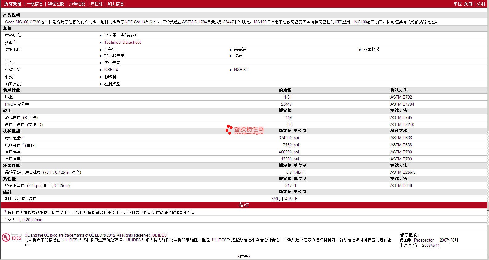Click the 弯曲强度 value 13500 psi
This screenshot has width=489, height=260.
(290, 159)
